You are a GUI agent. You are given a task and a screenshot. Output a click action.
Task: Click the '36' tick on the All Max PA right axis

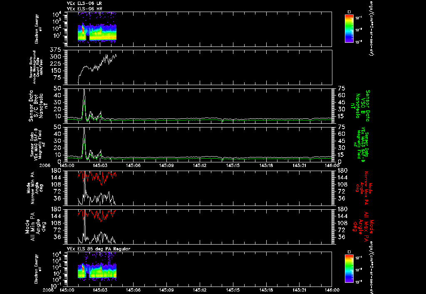click(x=341, y=237)
